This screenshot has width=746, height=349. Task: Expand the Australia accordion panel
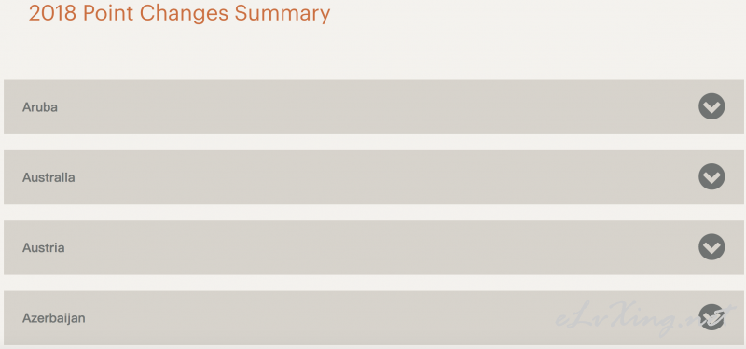pos(374,177)
